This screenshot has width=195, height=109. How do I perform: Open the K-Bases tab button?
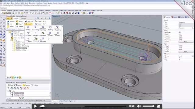pyautogui.click(x=35, y=85)
